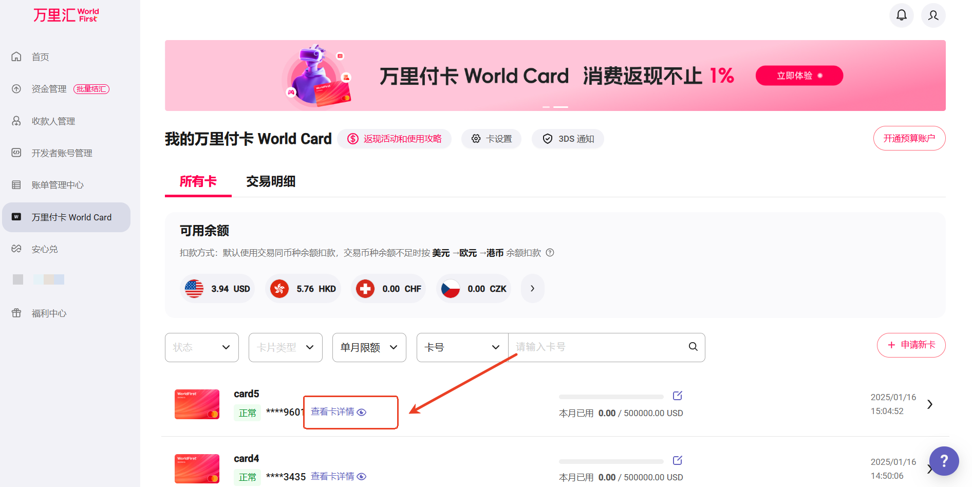Click 查看卡详情 link for card5
Screen dimensions: 972x487
[332, 412]
